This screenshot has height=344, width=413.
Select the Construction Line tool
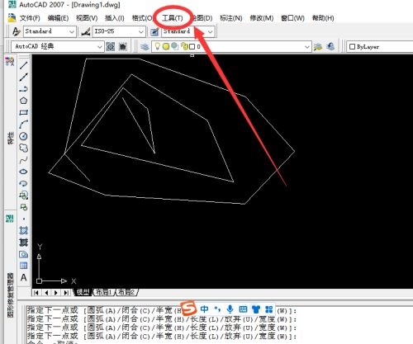click(24, 77)
